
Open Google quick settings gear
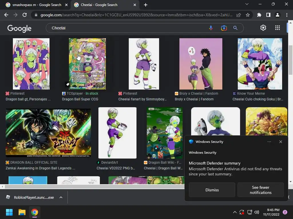point(263,28)
